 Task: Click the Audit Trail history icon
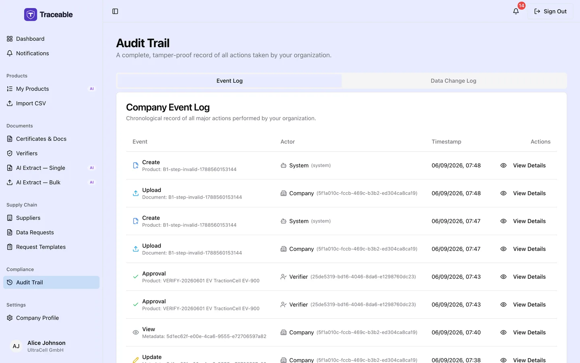click(10, 282)
